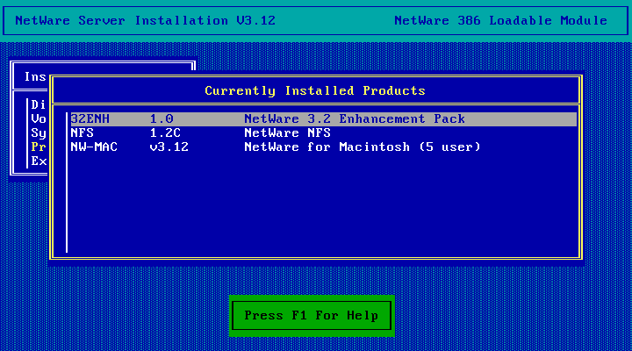Click the 'Currently Installed Products' title
632x351 pixels.
315,91
